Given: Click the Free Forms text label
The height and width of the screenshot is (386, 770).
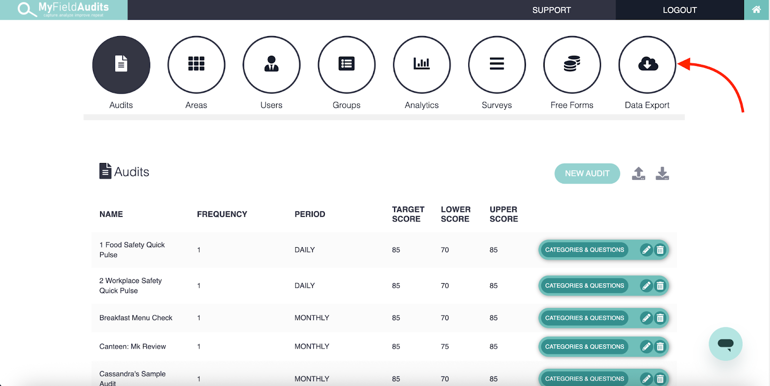Looking at the screenshot, I should tap(572, 105).
